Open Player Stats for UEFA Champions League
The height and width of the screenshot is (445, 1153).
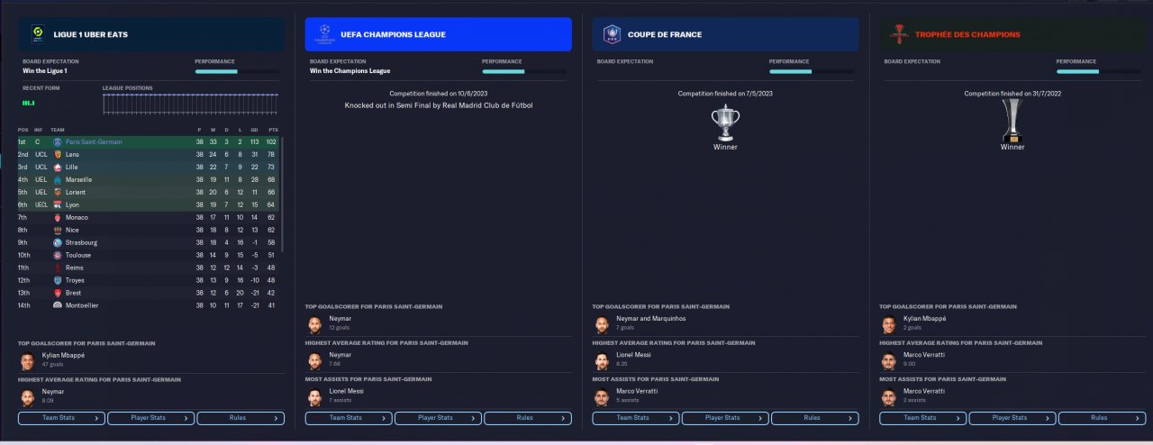coord(438,418)
